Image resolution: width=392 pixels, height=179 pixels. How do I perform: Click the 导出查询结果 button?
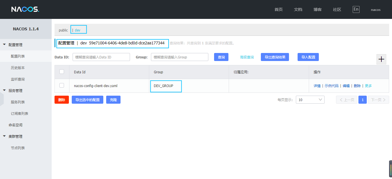click(275, 57)
